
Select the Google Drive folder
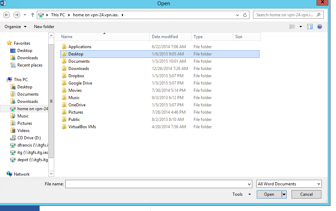click(x=160, y=83)
